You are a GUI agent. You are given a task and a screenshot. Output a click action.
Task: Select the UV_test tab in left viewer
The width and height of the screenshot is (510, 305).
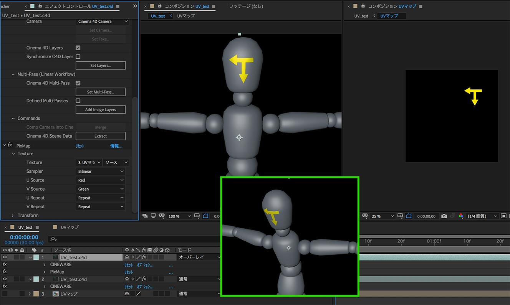point(158,16)
